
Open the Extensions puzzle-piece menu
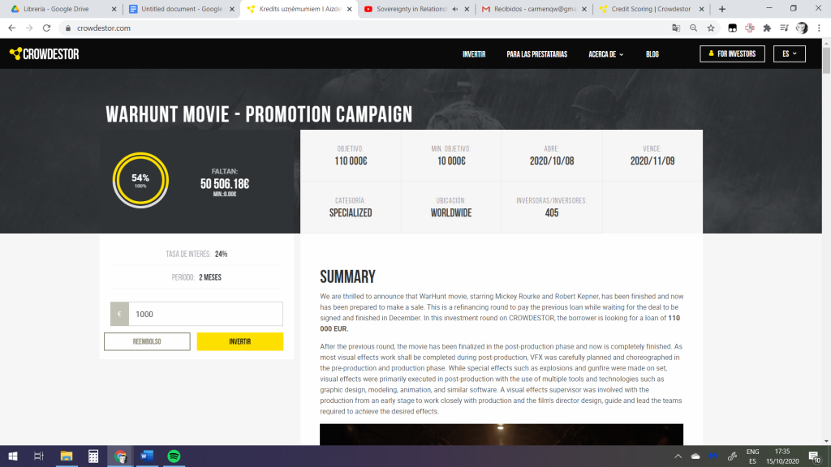[767, 28]
